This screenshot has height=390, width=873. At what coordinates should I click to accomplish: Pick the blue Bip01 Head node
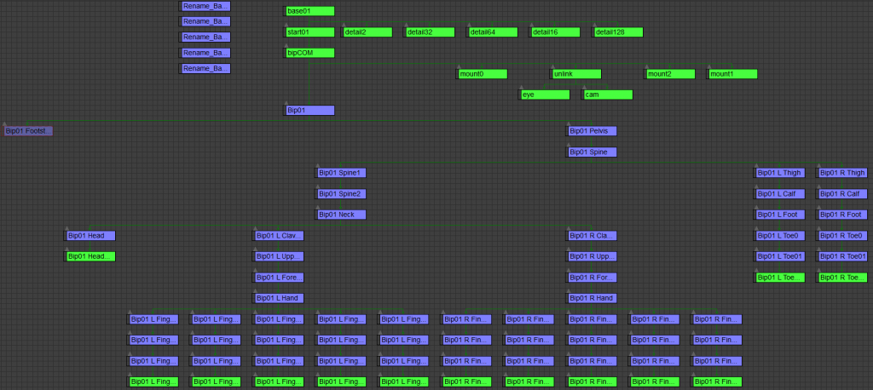click(91, 236)
